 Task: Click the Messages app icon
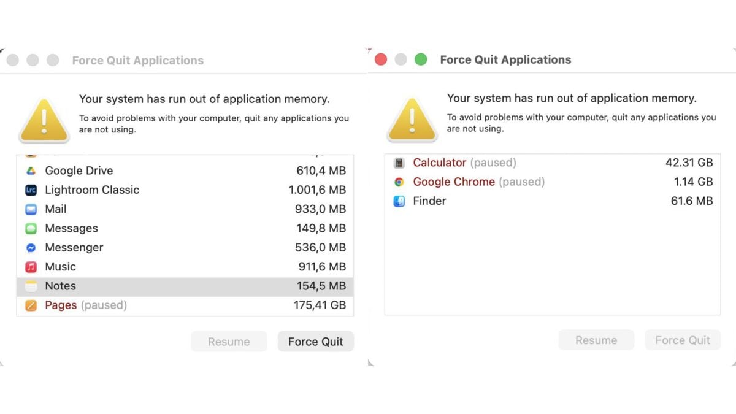tap(31, 229)
